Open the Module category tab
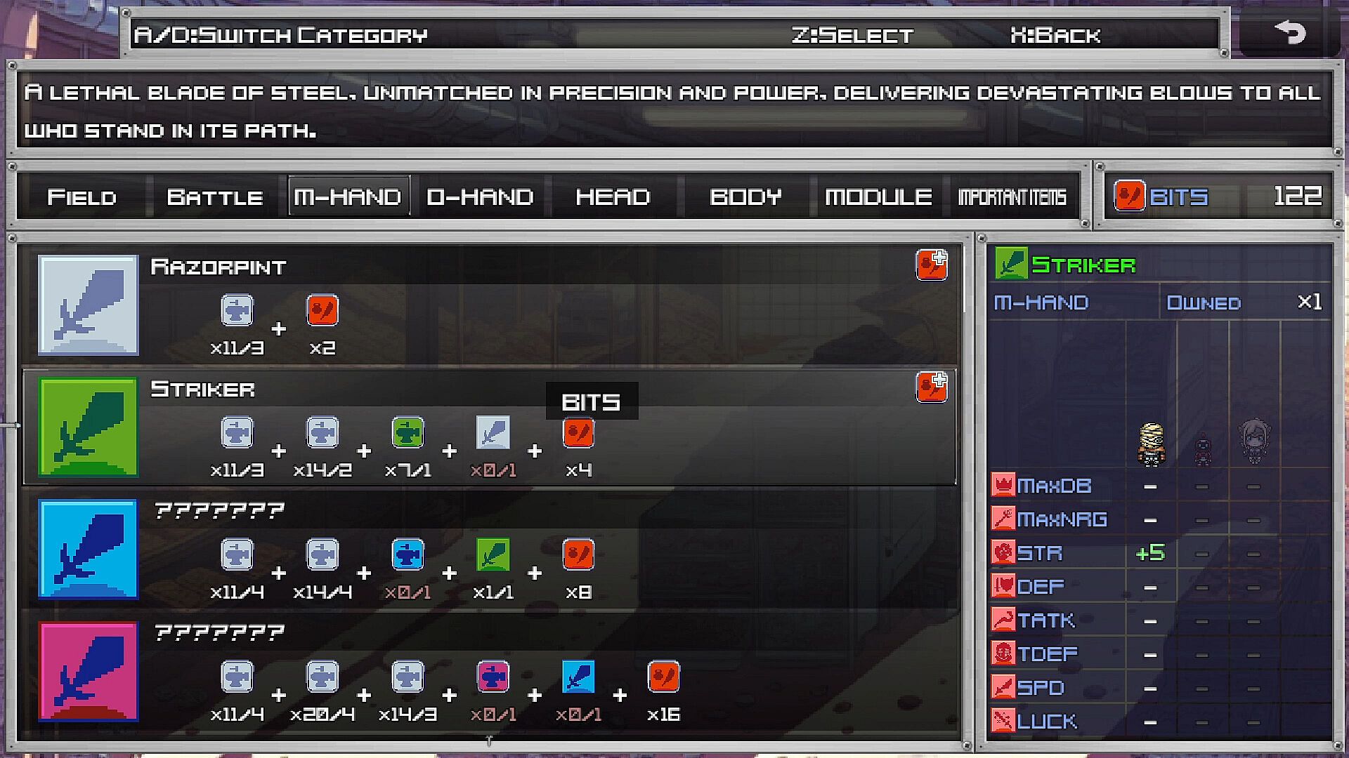Viewport: 1349px width, 758px height. click(878, 197)
